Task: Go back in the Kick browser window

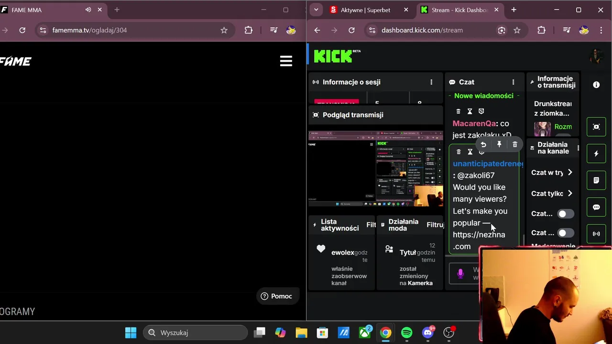Action: 317,30
